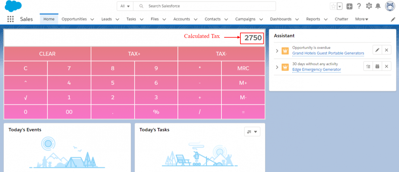399x172 pixels.
Task: Open the More navigation menu
Action: click(362, 19)
